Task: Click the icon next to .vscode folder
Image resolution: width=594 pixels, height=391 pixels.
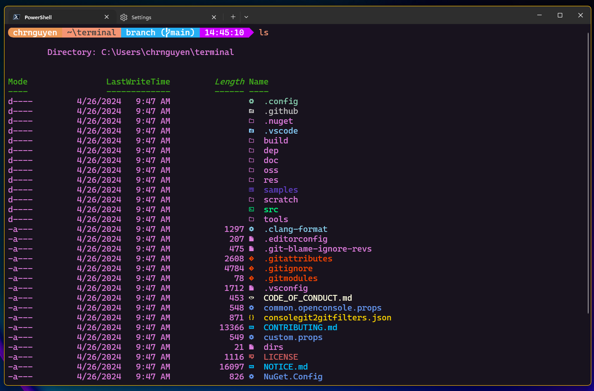Action: pos(252,131)
